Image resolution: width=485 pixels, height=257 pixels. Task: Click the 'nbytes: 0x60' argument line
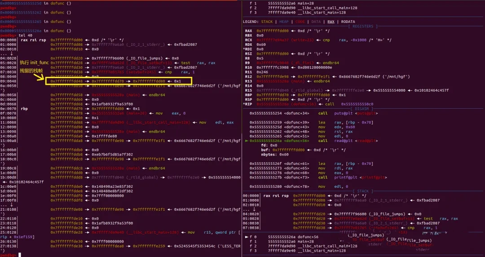[x=275, y=155]
